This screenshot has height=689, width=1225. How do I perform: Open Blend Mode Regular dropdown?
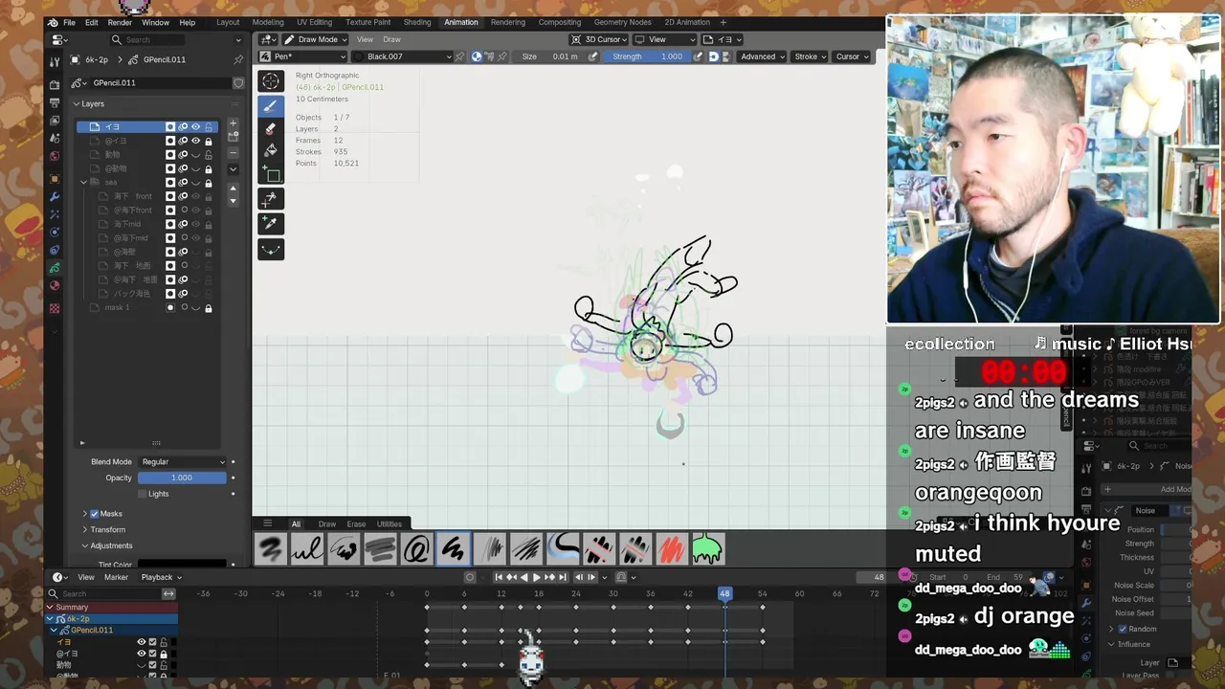183,462
